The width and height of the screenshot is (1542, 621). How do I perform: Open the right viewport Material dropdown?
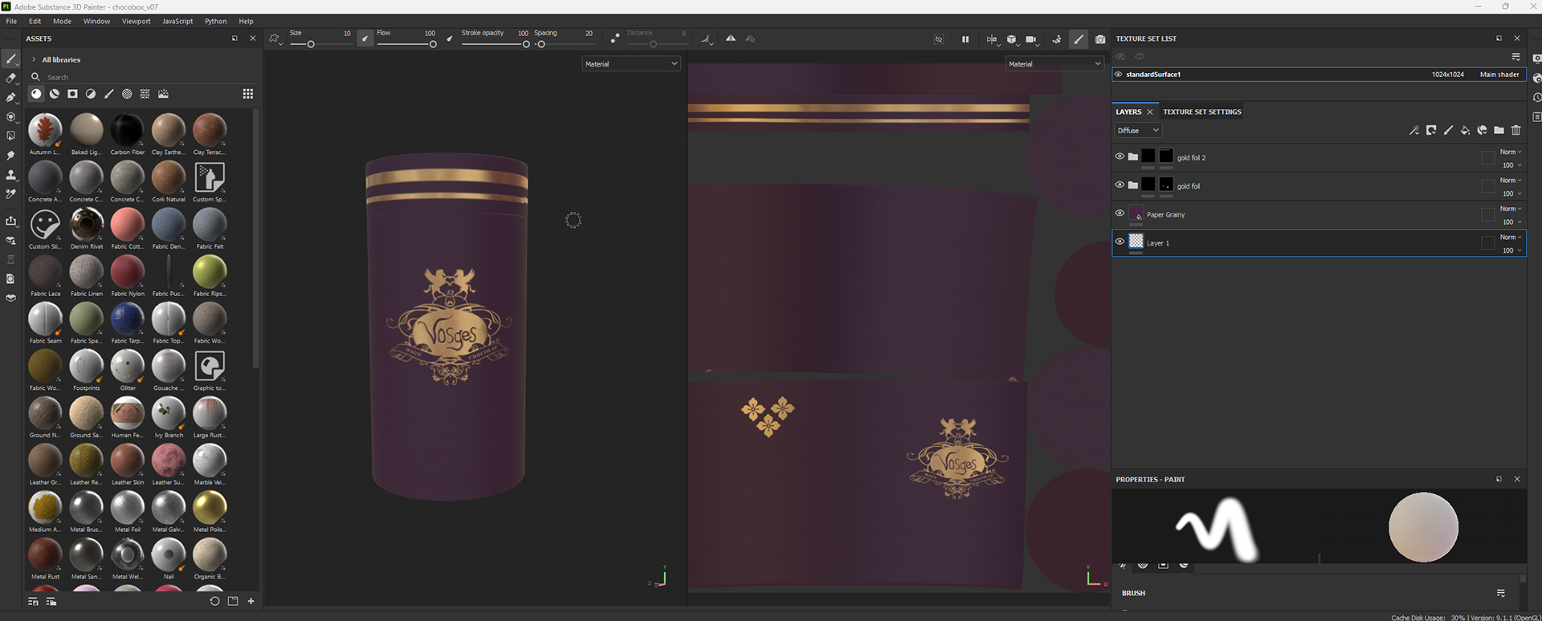coord(1055,63)
